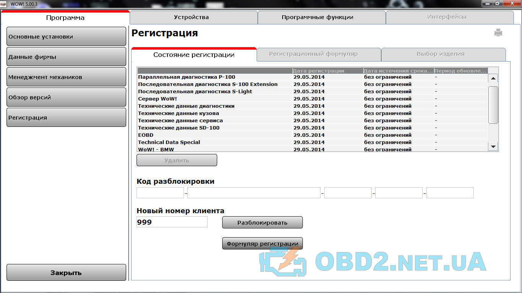The image size is (522, 293).
Task: Click the printer icon
Action: [498, 33]
